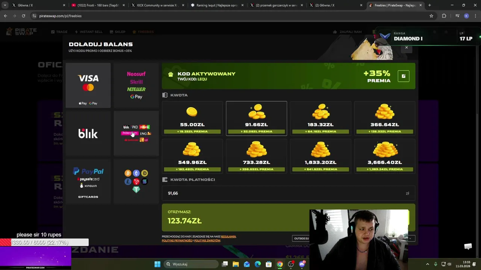Open the Trade menu item
Viewport: 481px width, 270px height.
[59, 32]
